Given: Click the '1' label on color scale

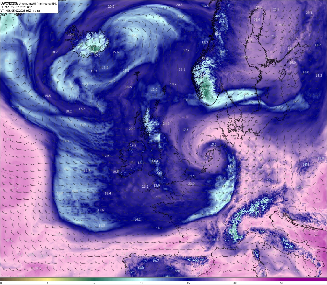Looking at the screenshot, I should [48, 283].
